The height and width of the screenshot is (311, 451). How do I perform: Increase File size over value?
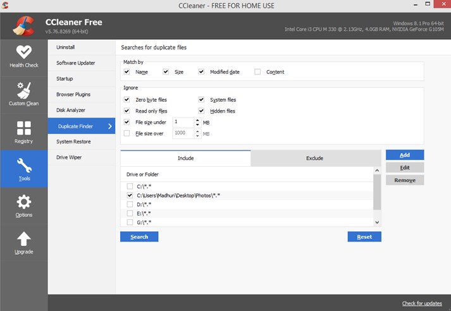[x=197, y=131]
